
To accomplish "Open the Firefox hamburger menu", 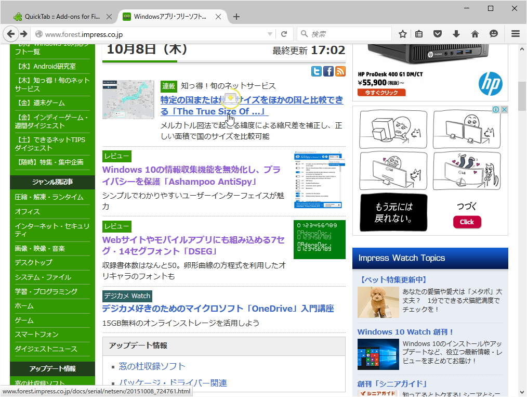I will click(x=516, y=33).
